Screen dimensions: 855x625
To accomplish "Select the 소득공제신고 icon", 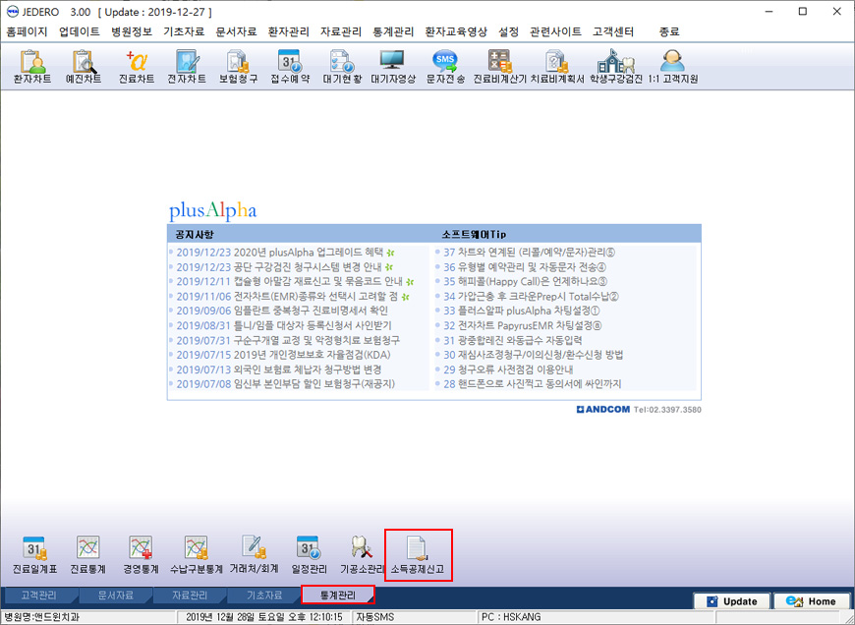I will click(418, 555).
